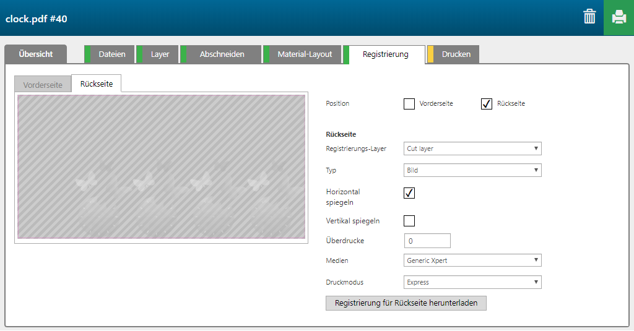Check the Vorderseite position checkbox

click(x=409, y=103)
